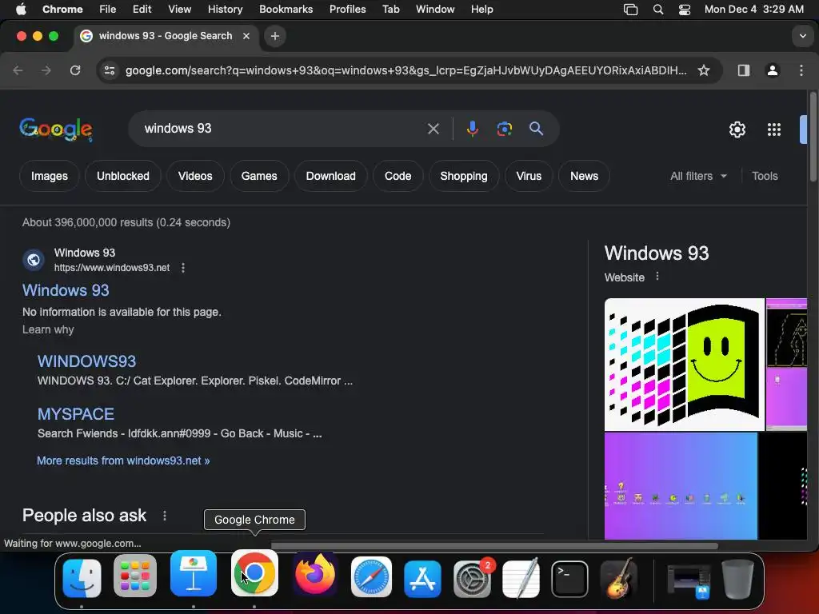The image size is (819, 614).
Task: Open Chrome three-dot menu
Action: tap(801, 70)
